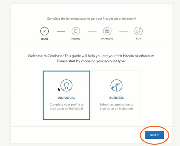Viewport: 180px width, 146px height.
Task: Select the Business account type card
Action: (x=116, y=95)
